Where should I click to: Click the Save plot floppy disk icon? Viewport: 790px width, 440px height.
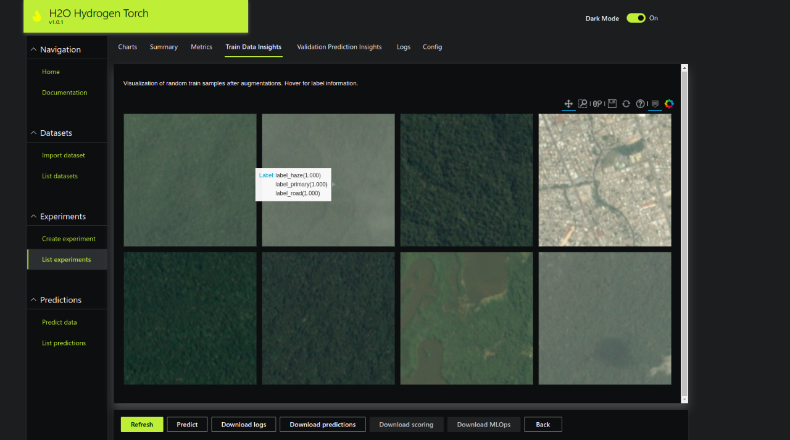(612, 104)
